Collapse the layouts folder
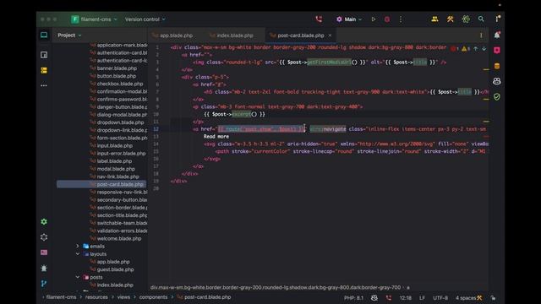Screen dimensions: 541x304 77,254
